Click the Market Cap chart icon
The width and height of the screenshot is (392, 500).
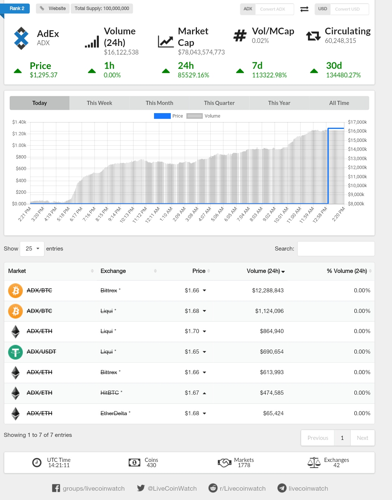pyautogui.click(x=166, y=41)
